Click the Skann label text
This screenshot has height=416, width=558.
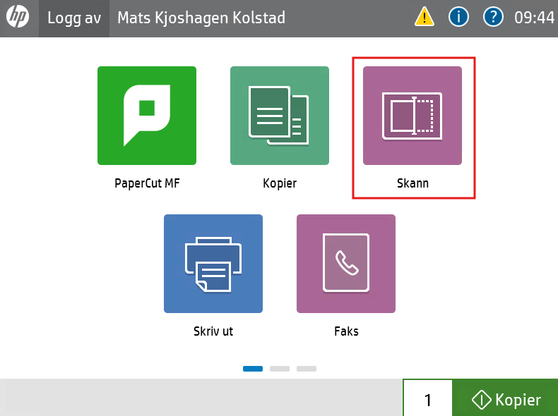(412, 183)
